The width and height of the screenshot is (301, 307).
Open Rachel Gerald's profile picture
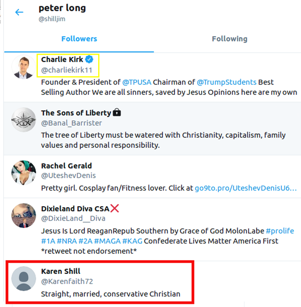[24, 172]
